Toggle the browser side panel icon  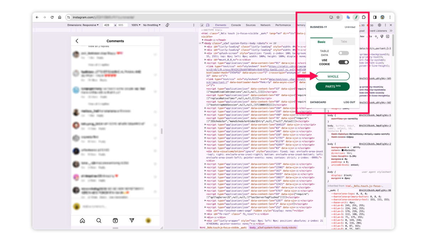pyautogui.click(x=375, y=17)
